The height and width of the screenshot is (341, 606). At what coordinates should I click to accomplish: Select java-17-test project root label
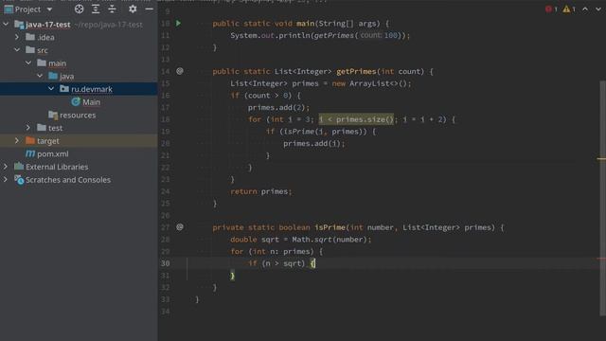(x=48, y=25)
